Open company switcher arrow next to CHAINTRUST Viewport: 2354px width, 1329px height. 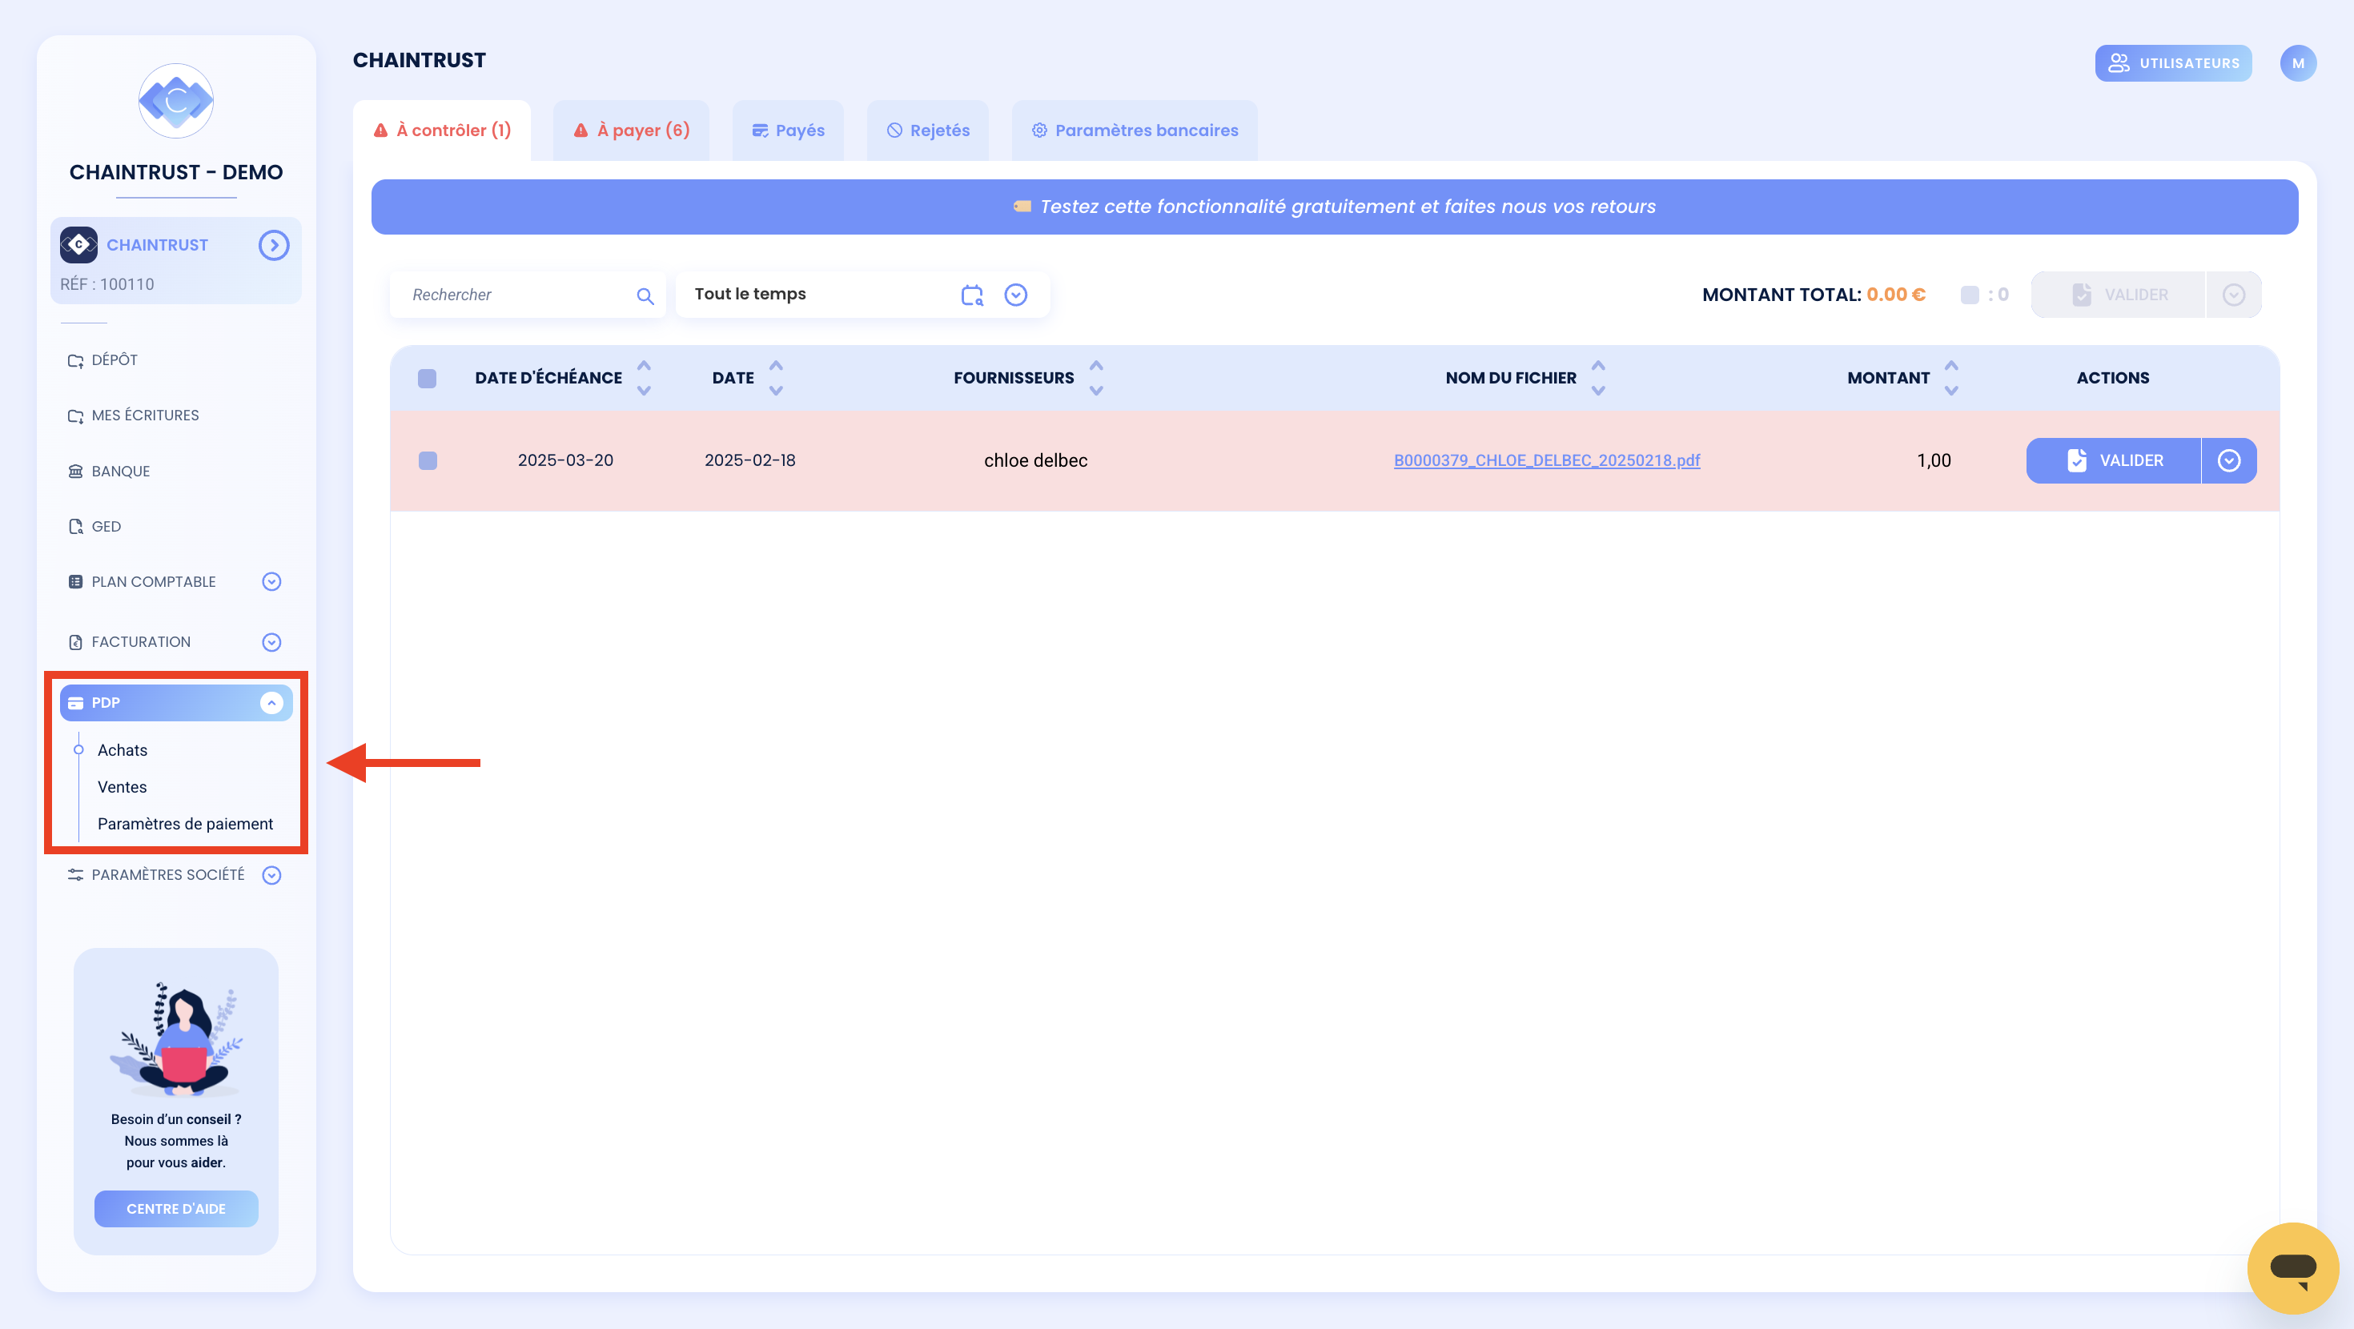(x=273, y=245)
